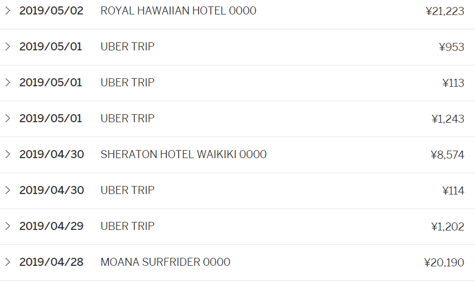Select the 2019/05/02 transaction date
475x283 pixels.
point(52,11)
